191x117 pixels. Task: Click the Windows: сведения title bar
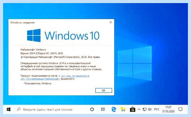coord(61,22)
